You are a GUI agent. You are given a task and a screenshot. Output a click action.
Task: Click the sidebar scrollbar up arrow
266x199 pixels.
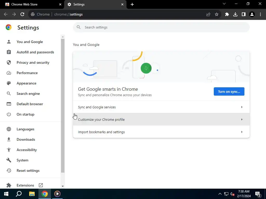[x=63, y=37]
